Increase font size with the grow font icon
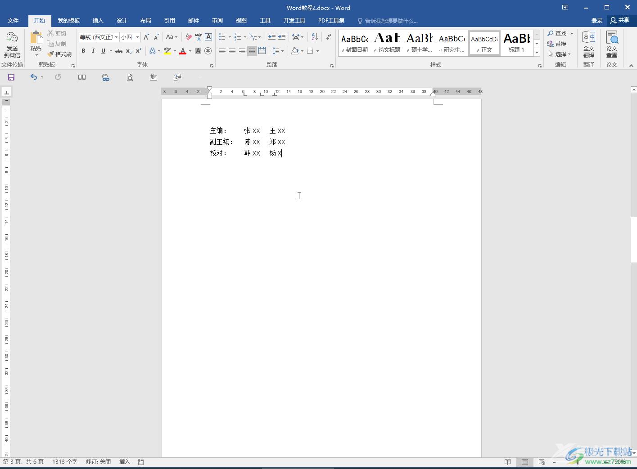Screen dimensions: 637x469 tap(146, 37)
